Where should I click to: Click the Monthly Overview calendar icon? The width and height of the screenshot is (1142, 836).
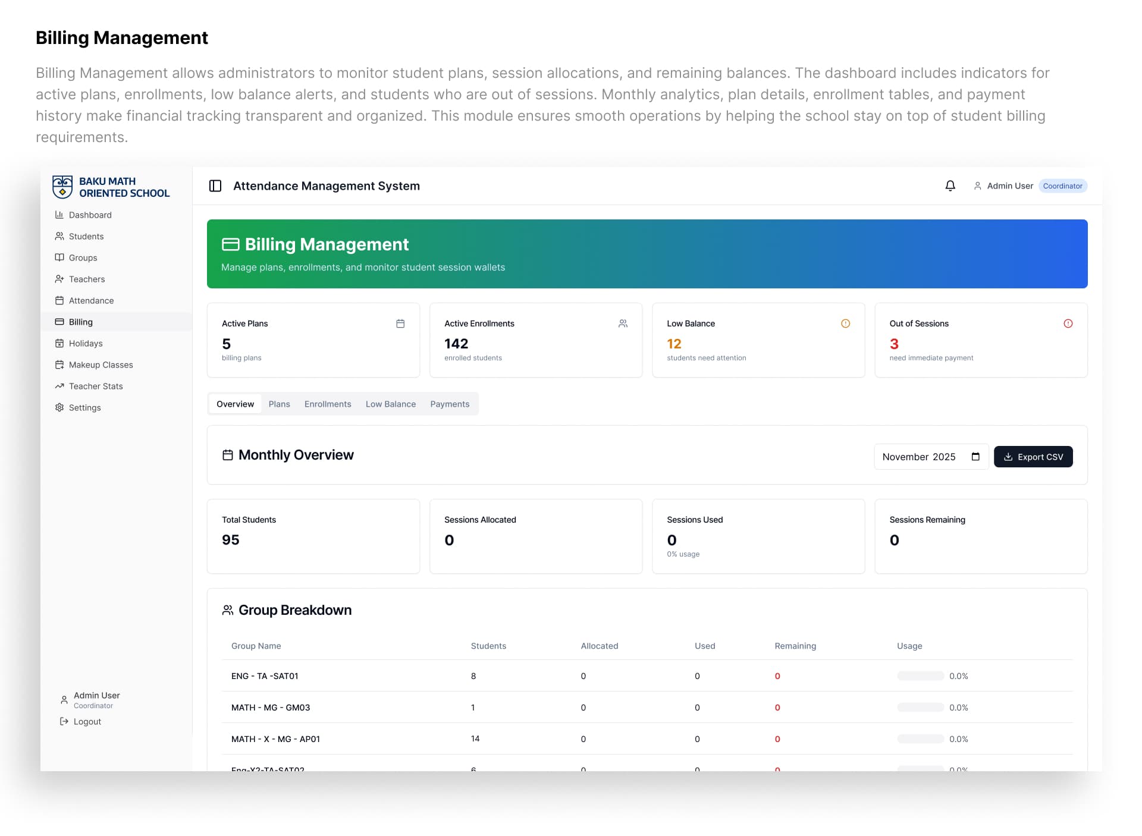(x=228, y=455)
